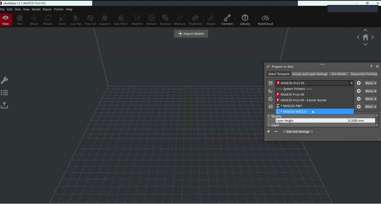Open the first More dropdown
Screen dimensions: 381x204
tap(371, 83)
